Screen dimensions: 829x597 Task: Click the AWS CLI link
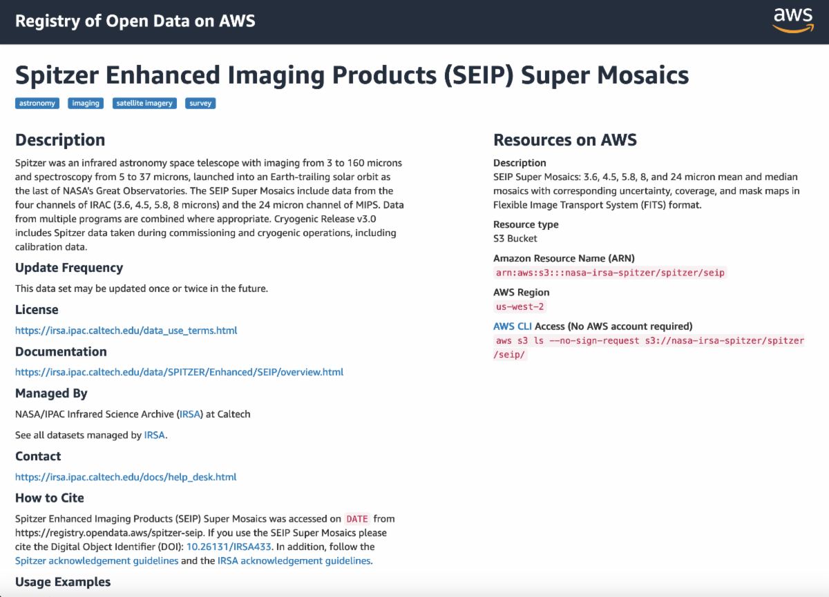(513, 326)
